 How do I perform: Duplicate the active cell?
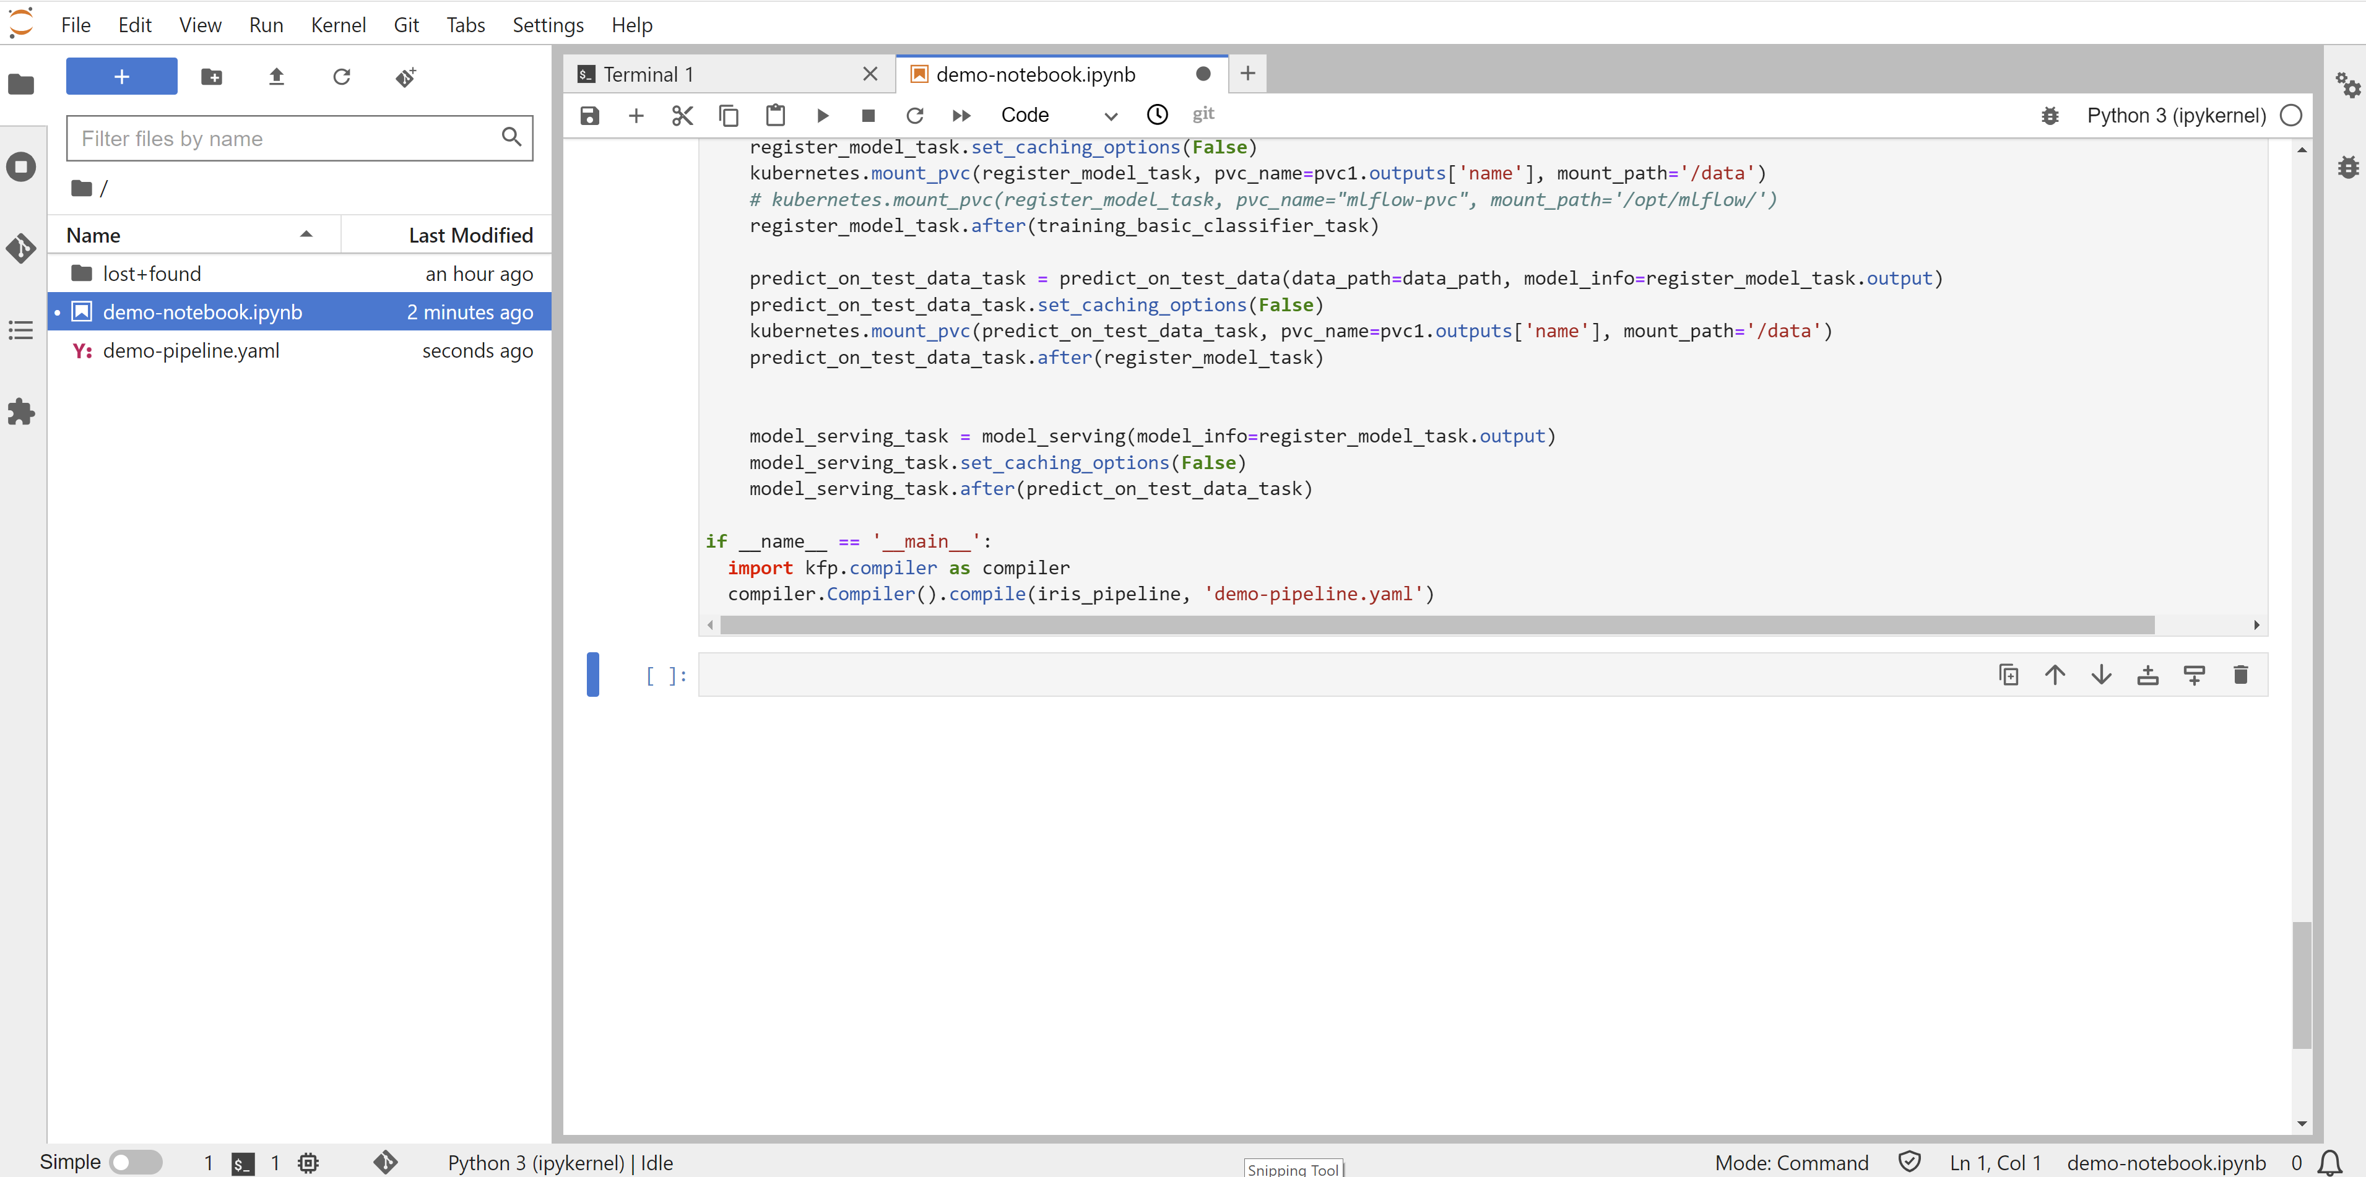[2009, 675]
